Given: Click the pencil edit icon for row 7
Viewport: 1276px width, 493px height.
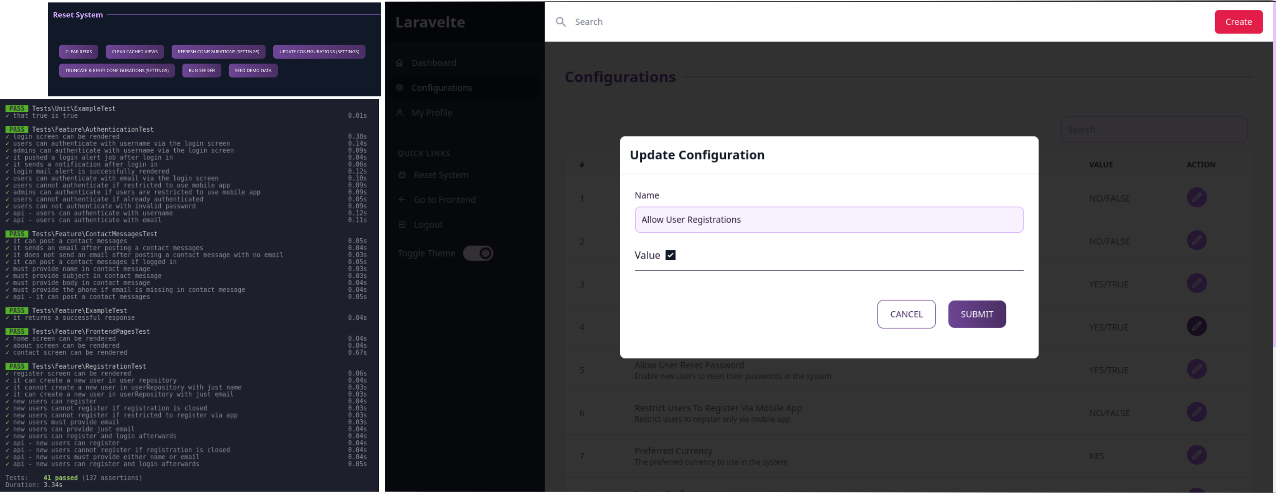Looking at the screenshot, I should (x=1196, y=455).
